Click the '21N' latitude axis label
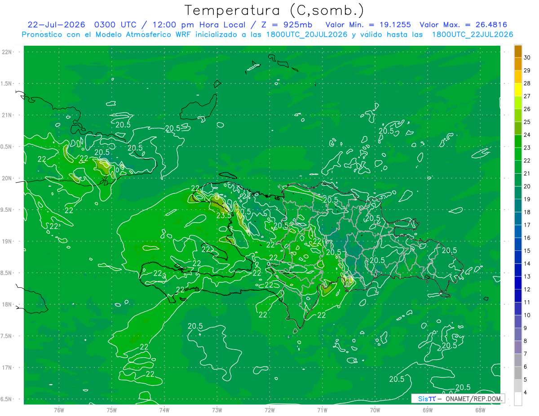Viewport: 539px width, 416px height. point(7,115)
